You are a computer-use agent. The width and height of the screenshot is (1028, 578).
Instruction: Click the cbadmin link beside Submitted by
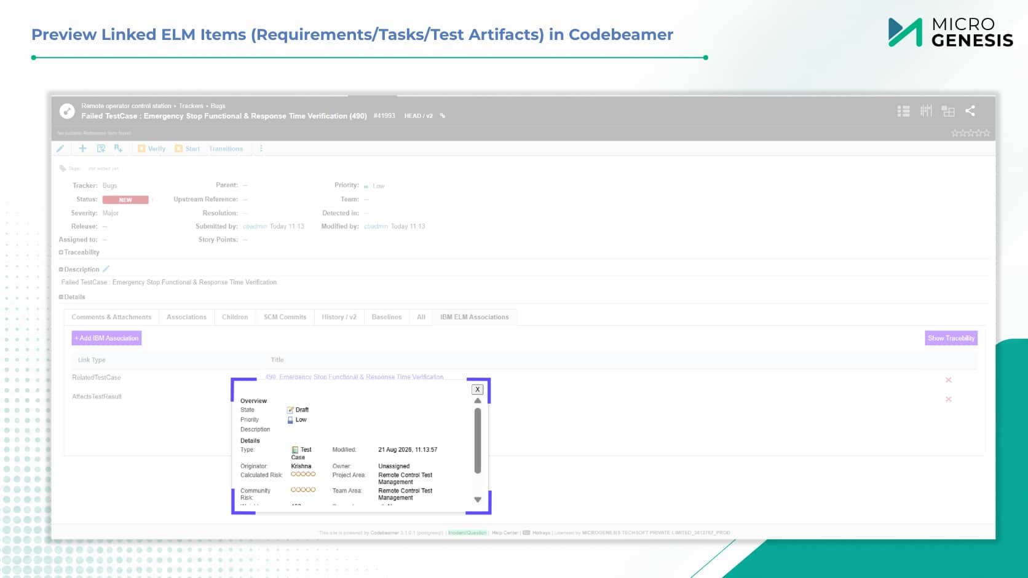coord(255,227)
